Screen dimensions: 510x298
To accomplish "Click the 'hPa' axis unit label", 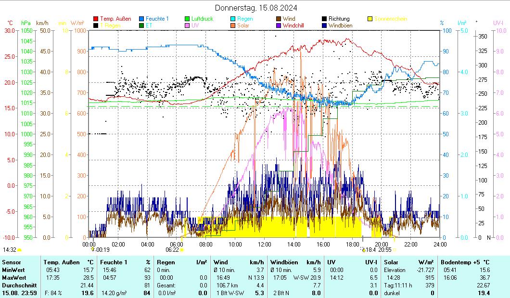I will tap(25, 23).
